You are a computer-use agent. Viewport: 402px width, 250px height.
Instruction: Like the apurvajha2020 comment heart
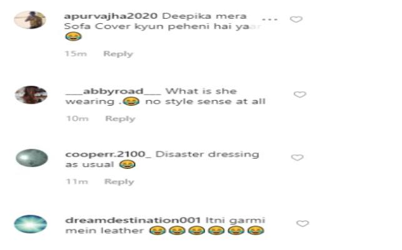pos(296,19)
